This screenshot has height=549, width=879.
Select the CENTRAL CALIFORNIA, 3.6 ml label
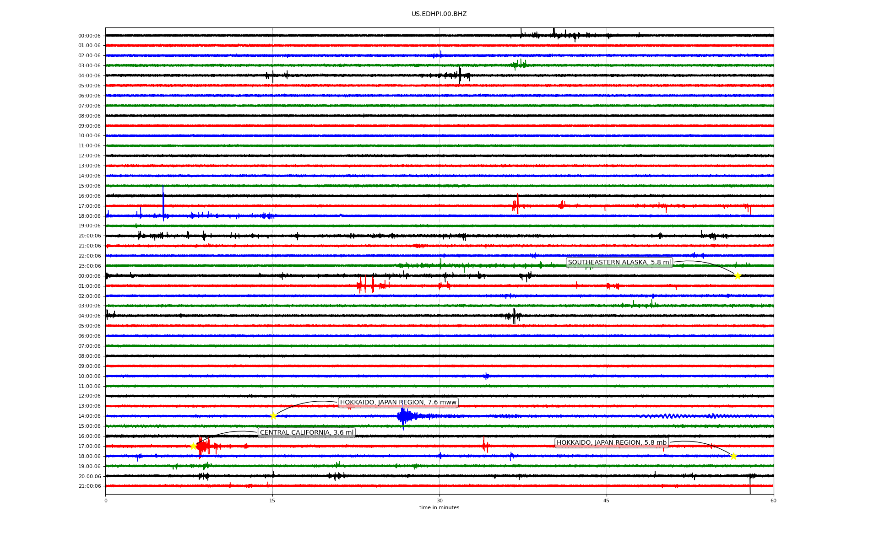[306, 433]
